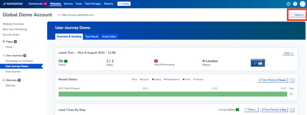
Task: Open Real User Monitoring in the sidebar
Action: [15, 29]
